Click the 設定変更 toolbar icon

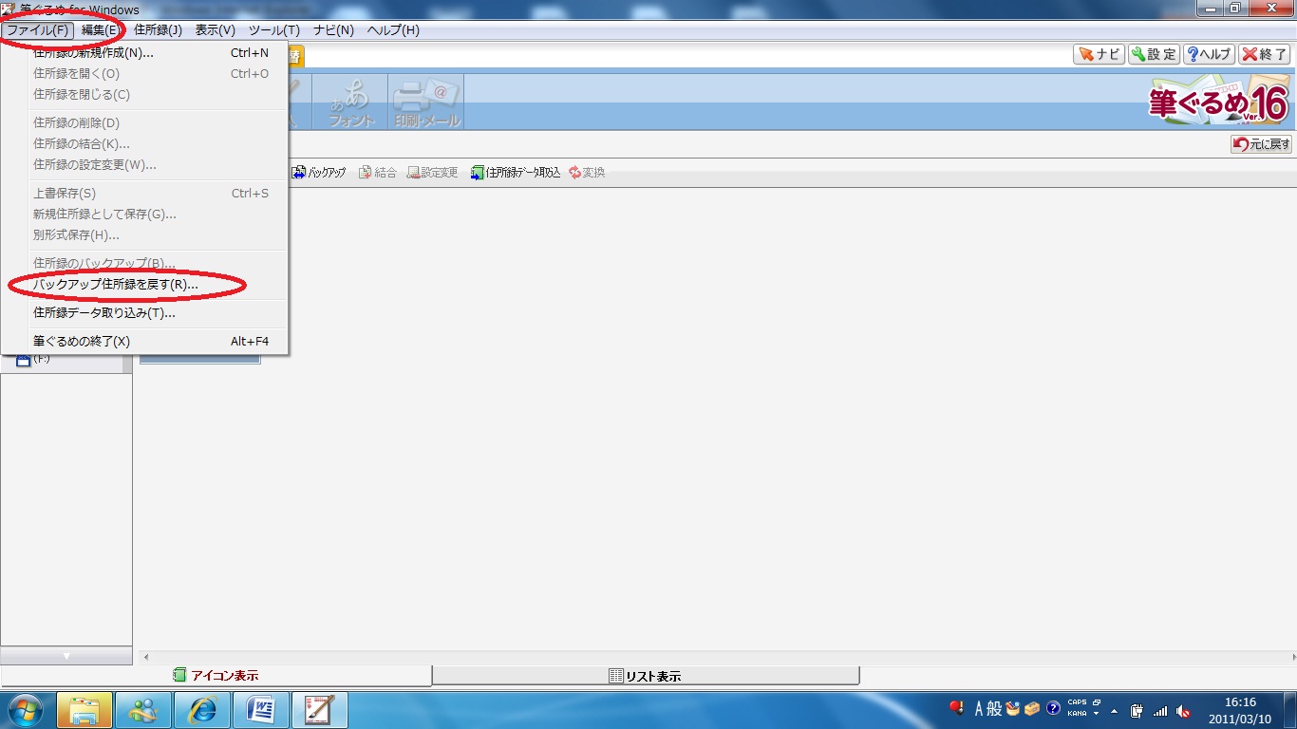tap(432, 173)
